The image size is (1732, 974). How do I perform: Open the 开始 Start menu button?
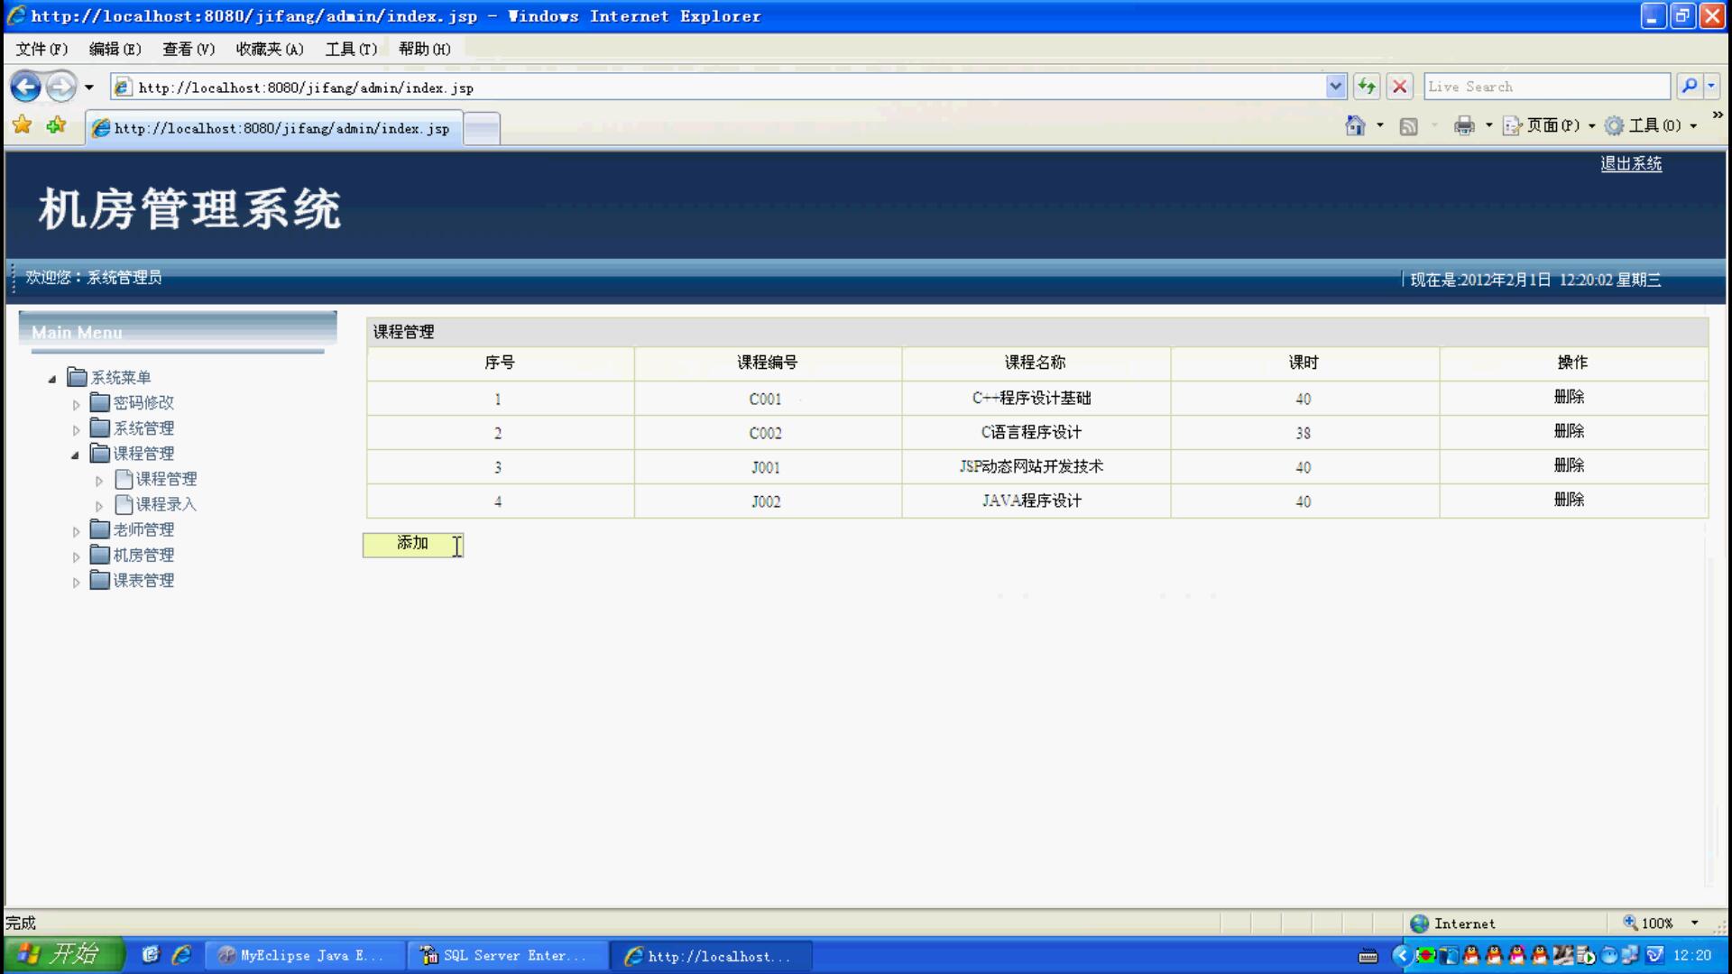[63, 954]
